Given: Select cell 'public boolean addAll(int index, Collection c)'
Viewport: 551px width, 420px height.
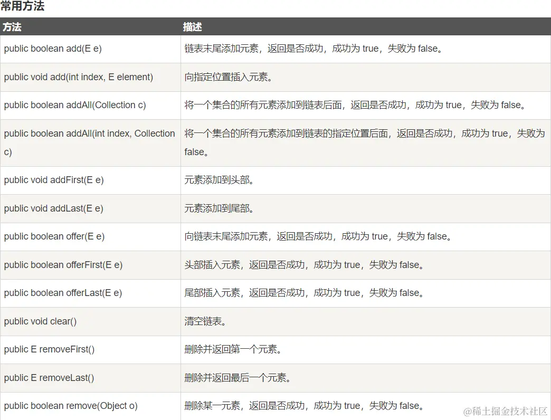Looking at the screenshot, I should (x=90, y=142).
